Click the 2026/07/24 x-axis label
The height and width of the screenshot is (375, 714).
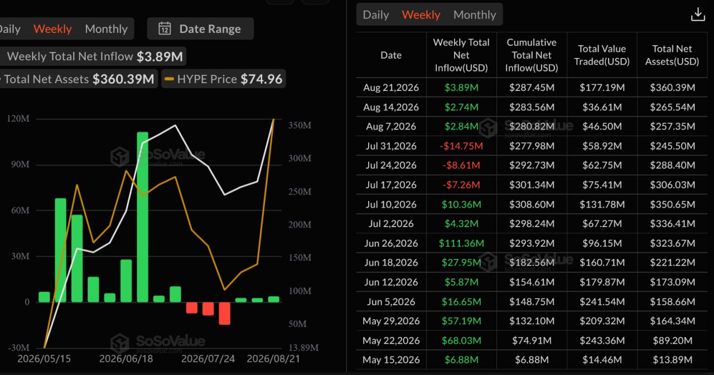click(207, 358)
